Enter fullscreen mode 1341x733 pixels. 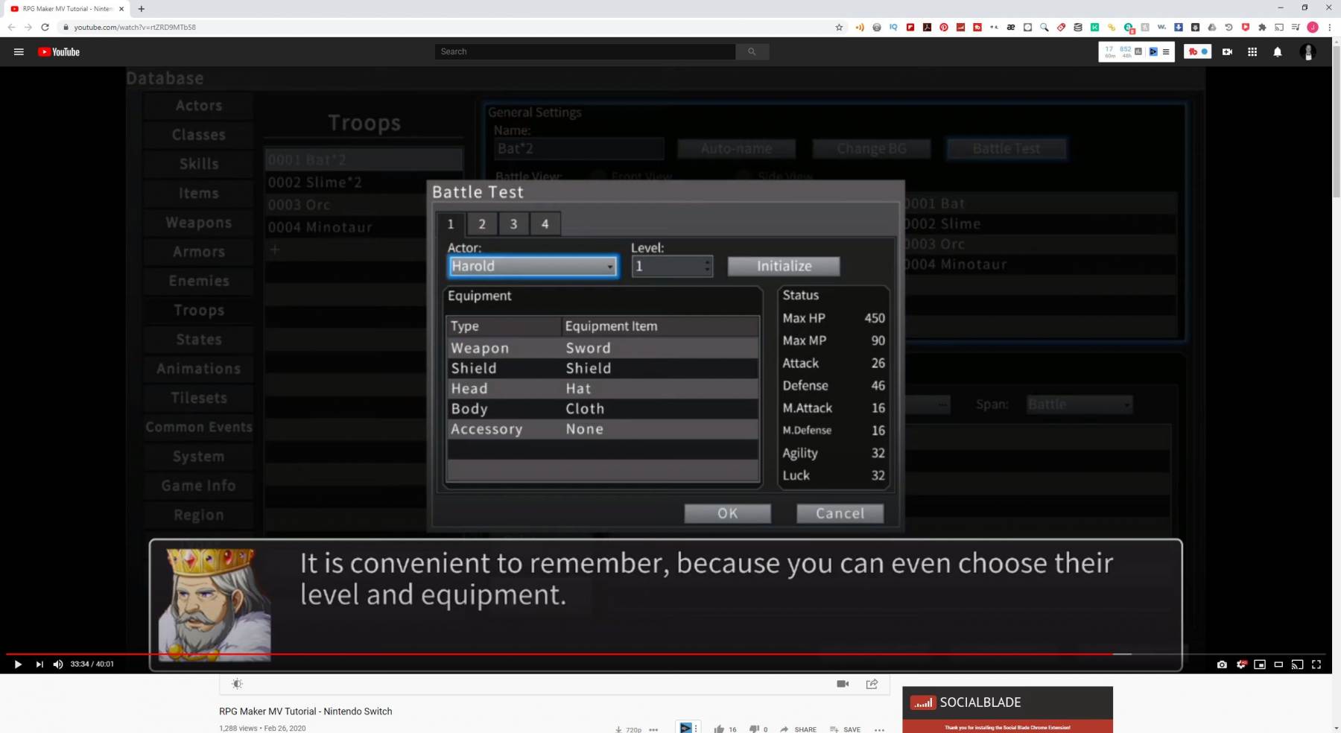click(x=1316, y=664)
